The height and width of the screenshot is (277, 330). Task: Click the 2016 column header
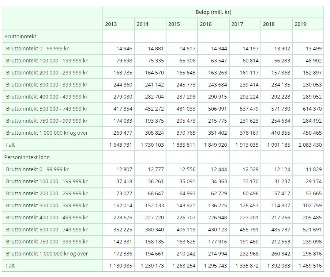(x=206, y=24)
